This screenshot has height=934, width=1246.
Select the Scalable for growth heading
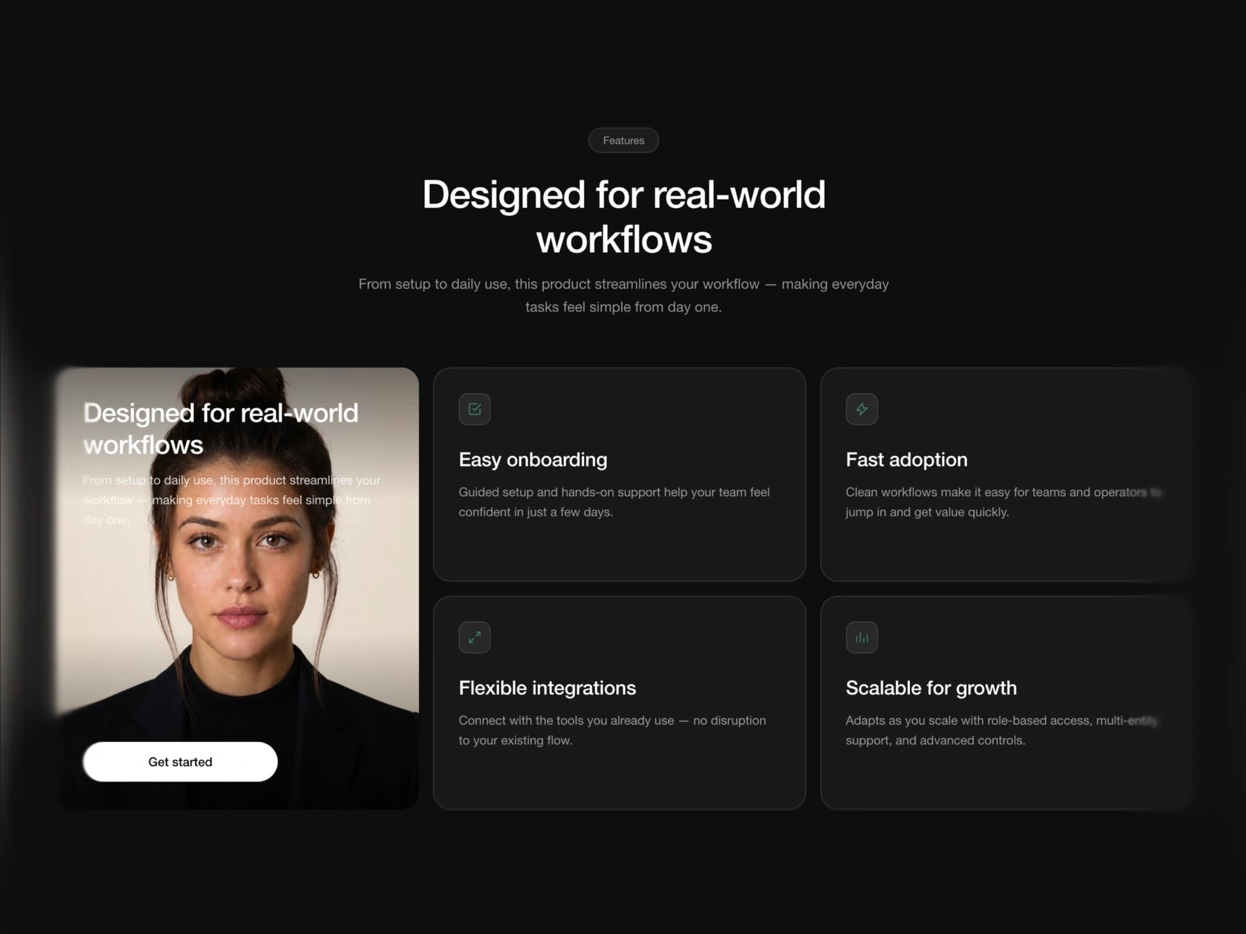[x=931, y=688]
